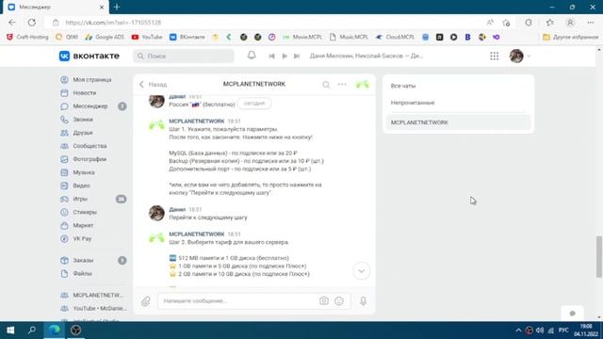
Task: Open Google ADS bookmark
Action: pos(105,37)
